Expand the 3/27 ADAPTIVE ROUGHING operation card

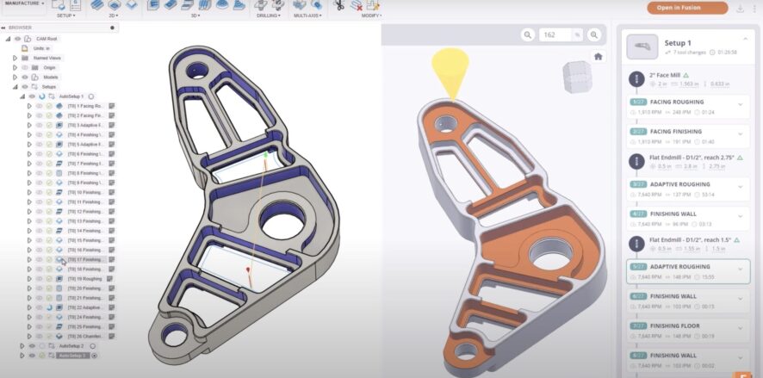click(x=740, y=186)
